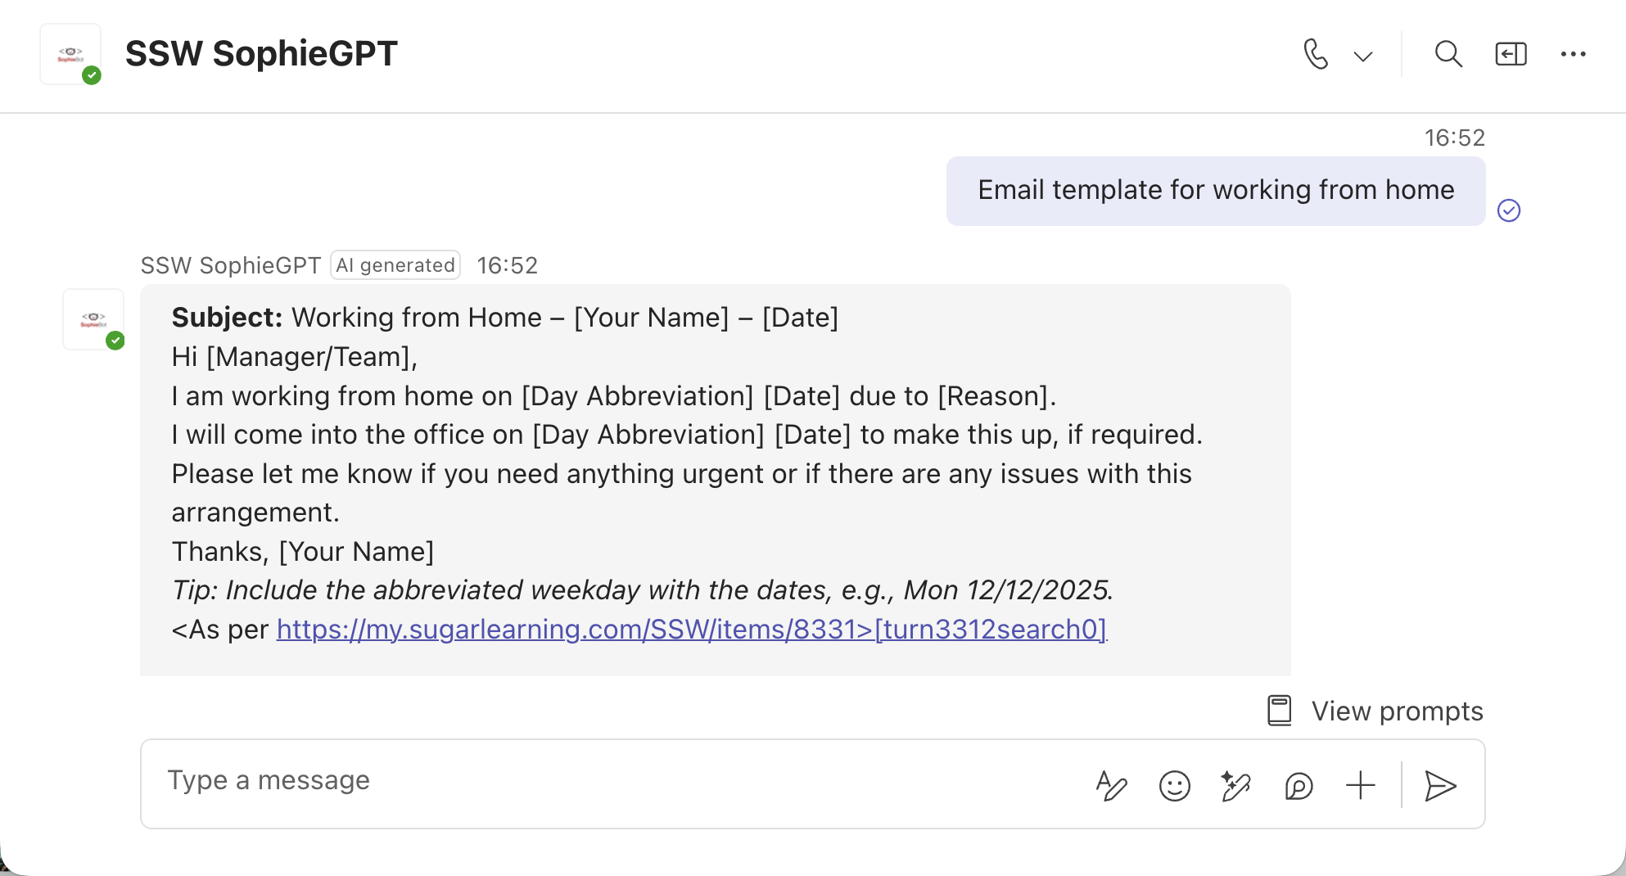Open the emoji picker
Screen dimensions: 1626x876
click(1174, 786)
